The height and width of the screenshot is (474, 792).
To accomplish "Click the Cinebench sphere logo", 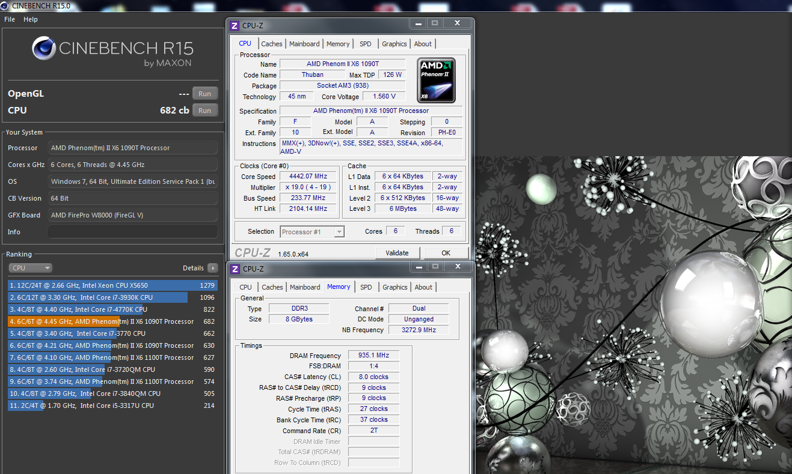I will (44, 49).
